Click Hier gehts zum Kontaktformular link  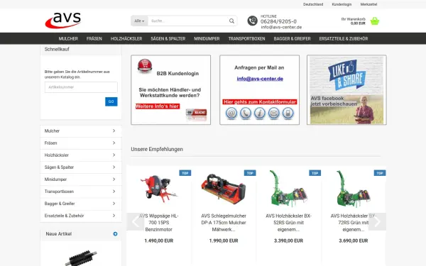point(259,101)
